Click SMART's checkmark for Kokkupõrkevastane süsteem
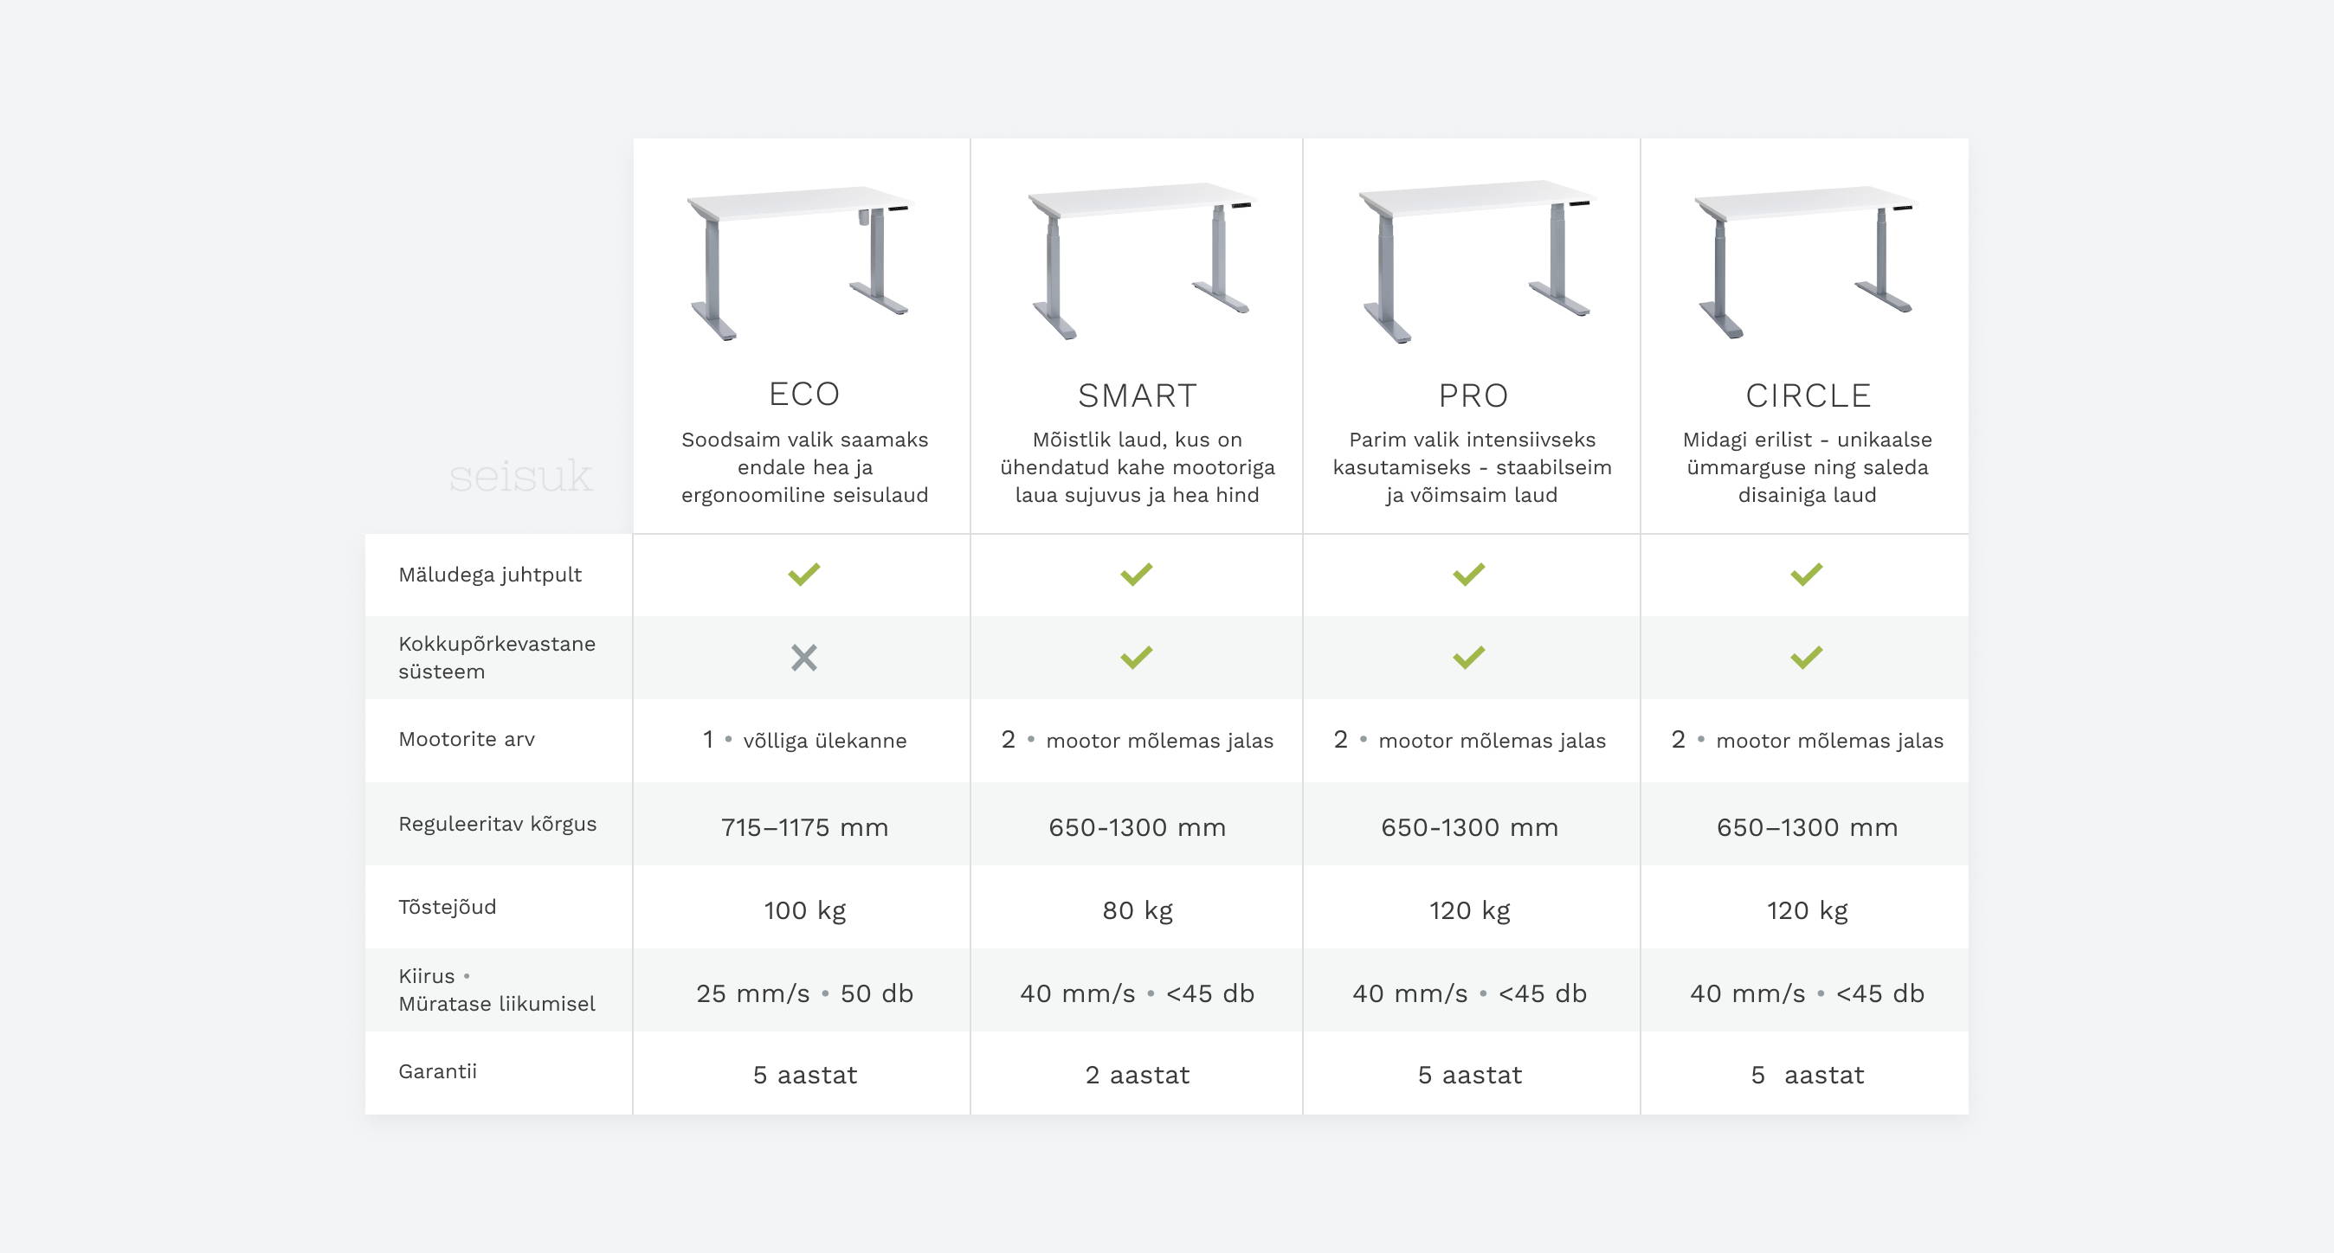Image resolution: width=2334 pixels, height=1253 pixels. tap(1136, 658)
